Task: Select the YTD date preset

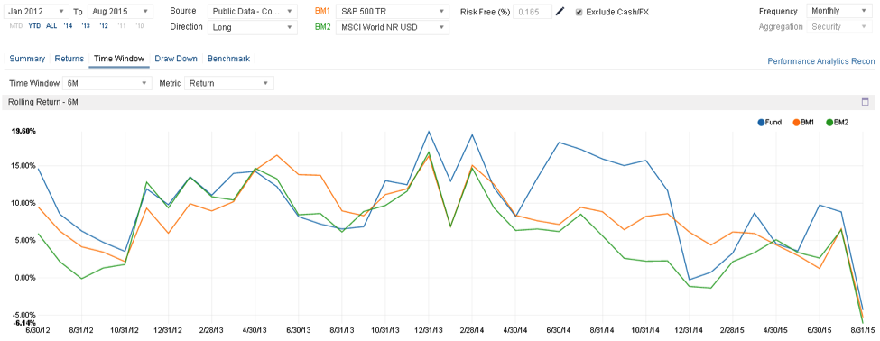Action: pos(35,26)
